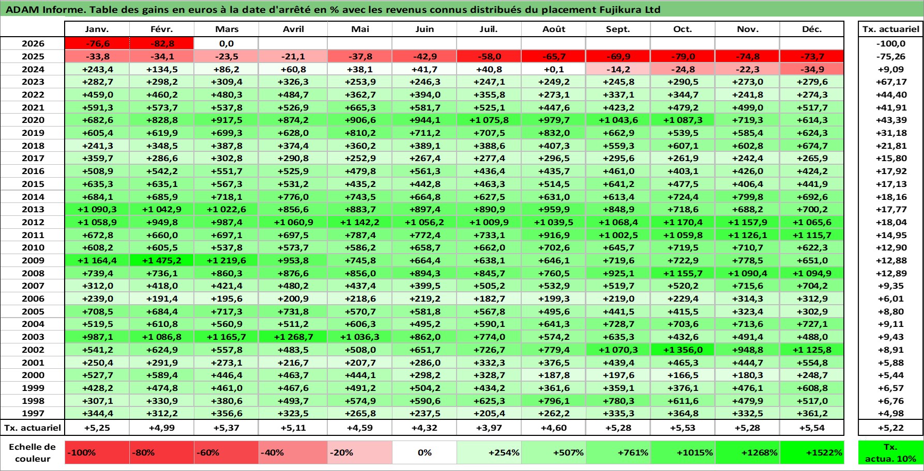
Task: Click the -100,0 actuarial rate cell
Action: pos(890,43)
